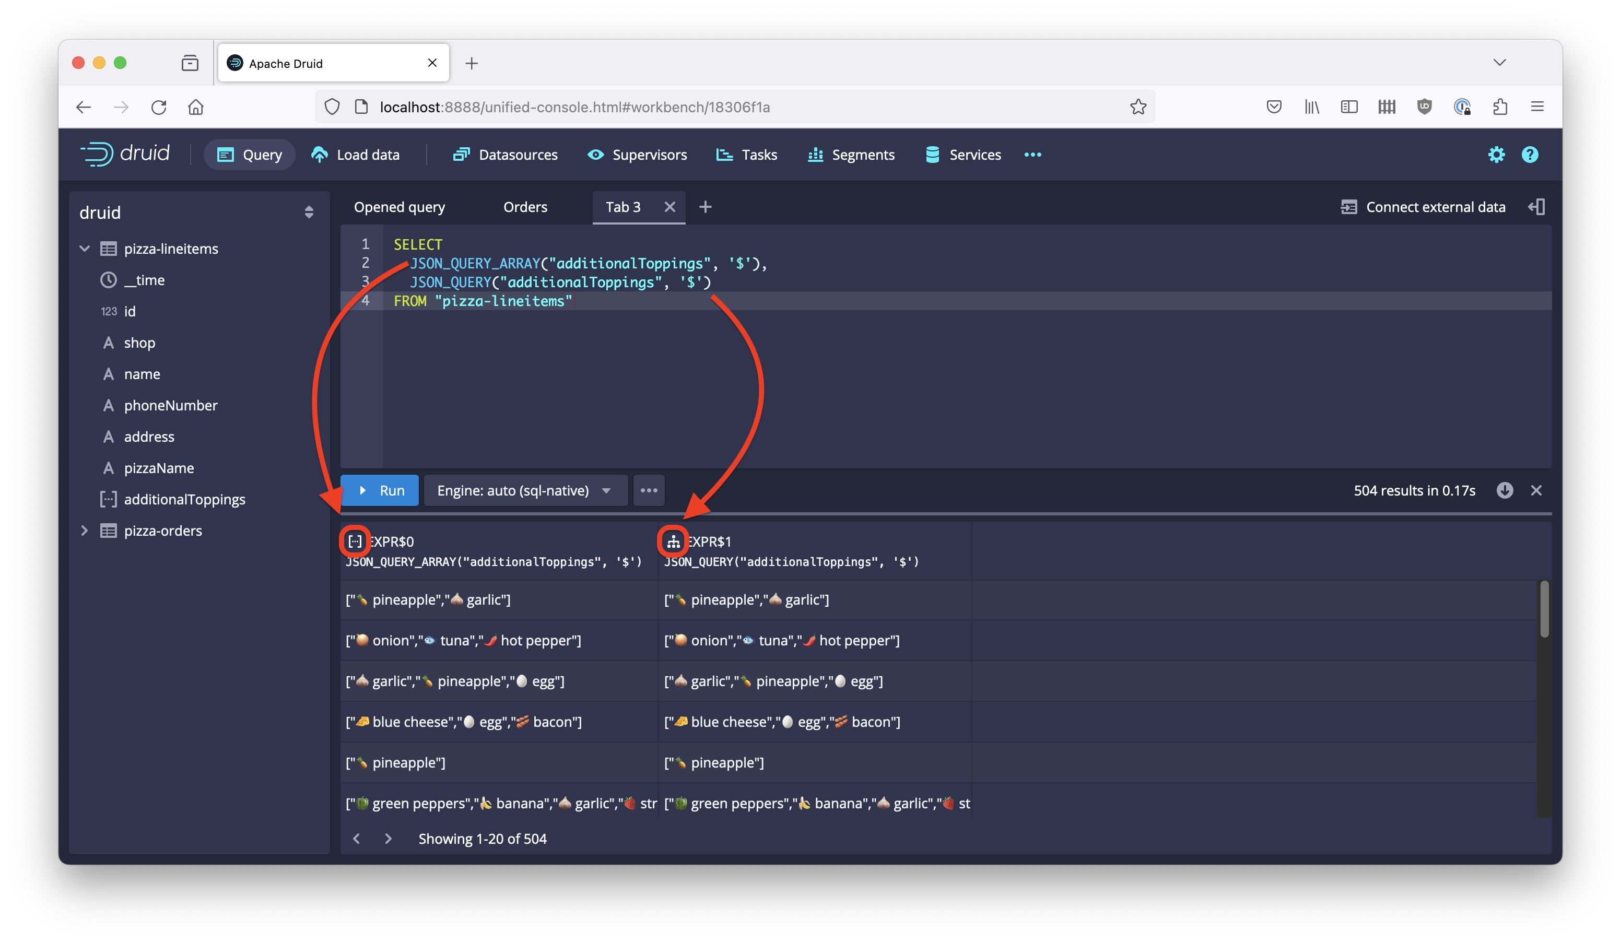Download query results via arrow icon
Image resolution: width=1621 pixels, height=942 pixels.
point(1504,491)
